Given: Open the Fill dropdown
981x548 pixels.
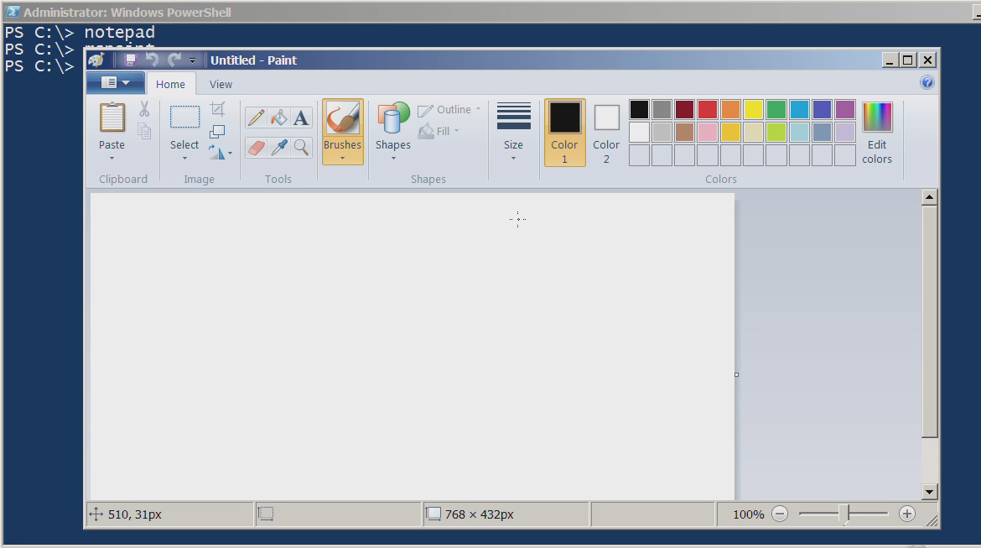Looking at the screenshot, I should [x=439, y=131].
